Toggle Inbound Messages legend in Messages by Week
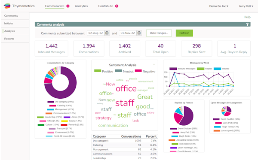The height and width of the screenshot is (160, 258). [x=182, y=69]
